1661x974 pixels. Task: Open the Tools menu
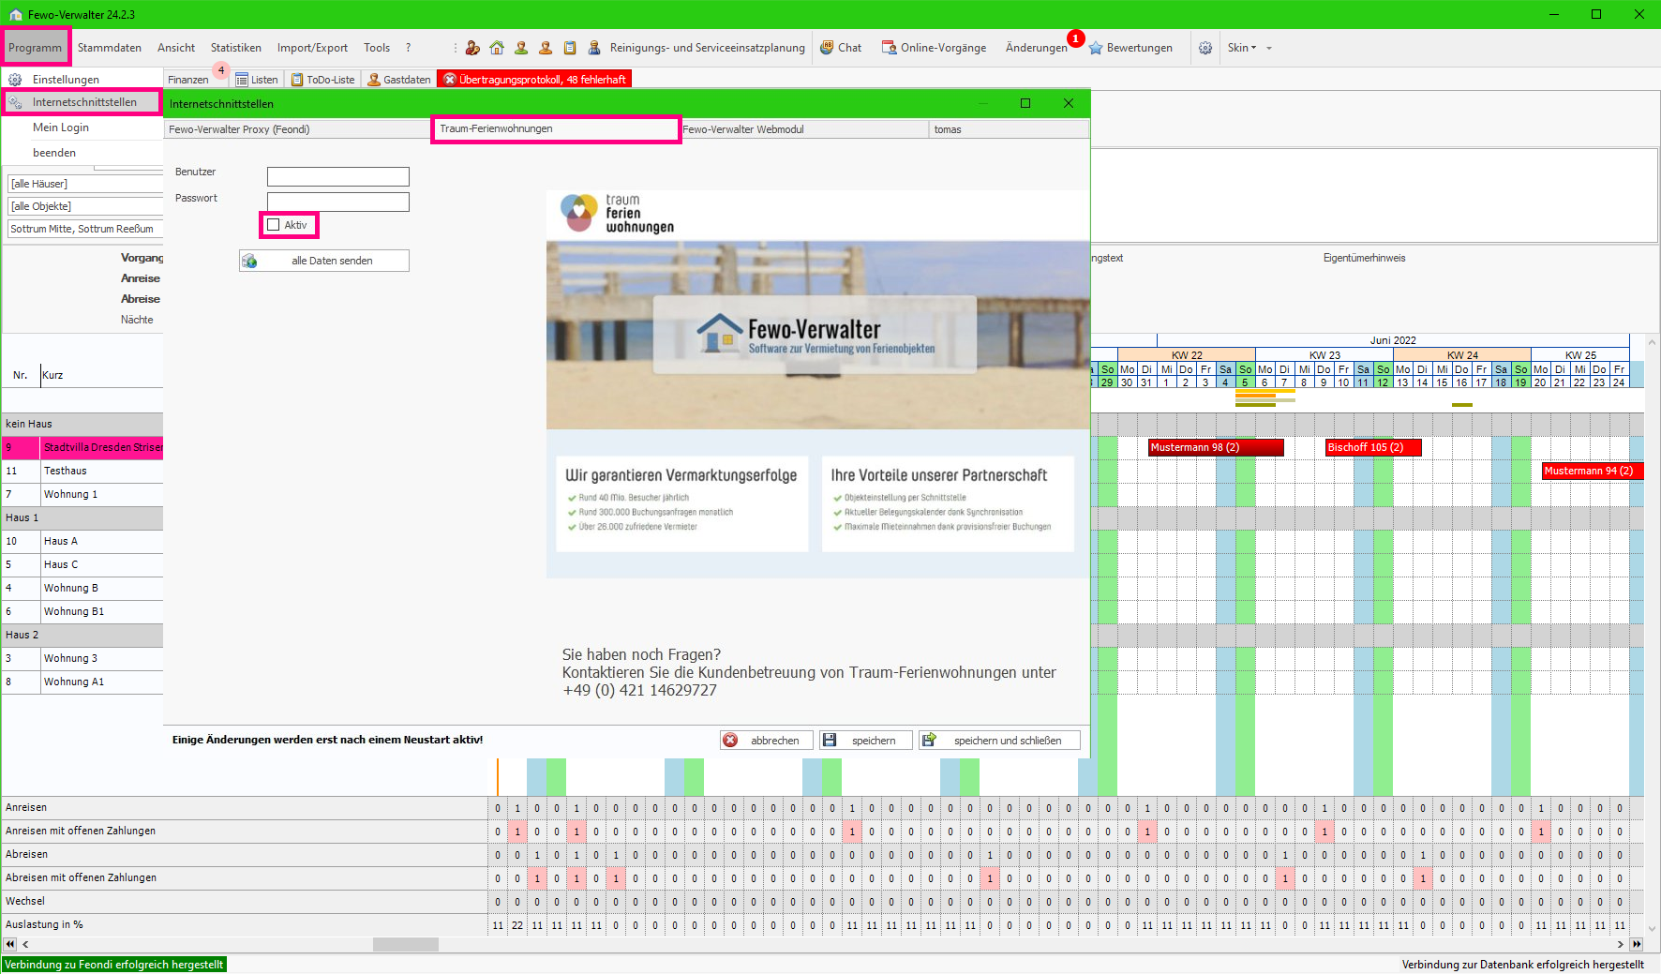point(377,48)
